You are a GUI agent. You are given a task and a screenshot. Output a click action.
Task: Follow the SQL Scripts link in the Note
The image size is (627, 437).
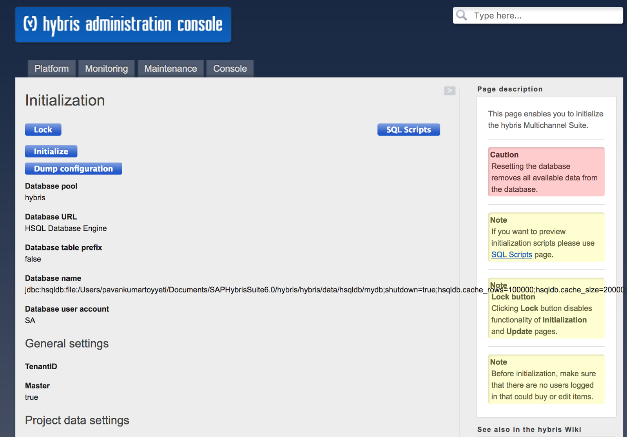coord(511,254)
